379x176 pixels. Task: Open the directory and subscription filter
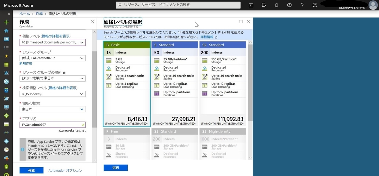point(264,5)
